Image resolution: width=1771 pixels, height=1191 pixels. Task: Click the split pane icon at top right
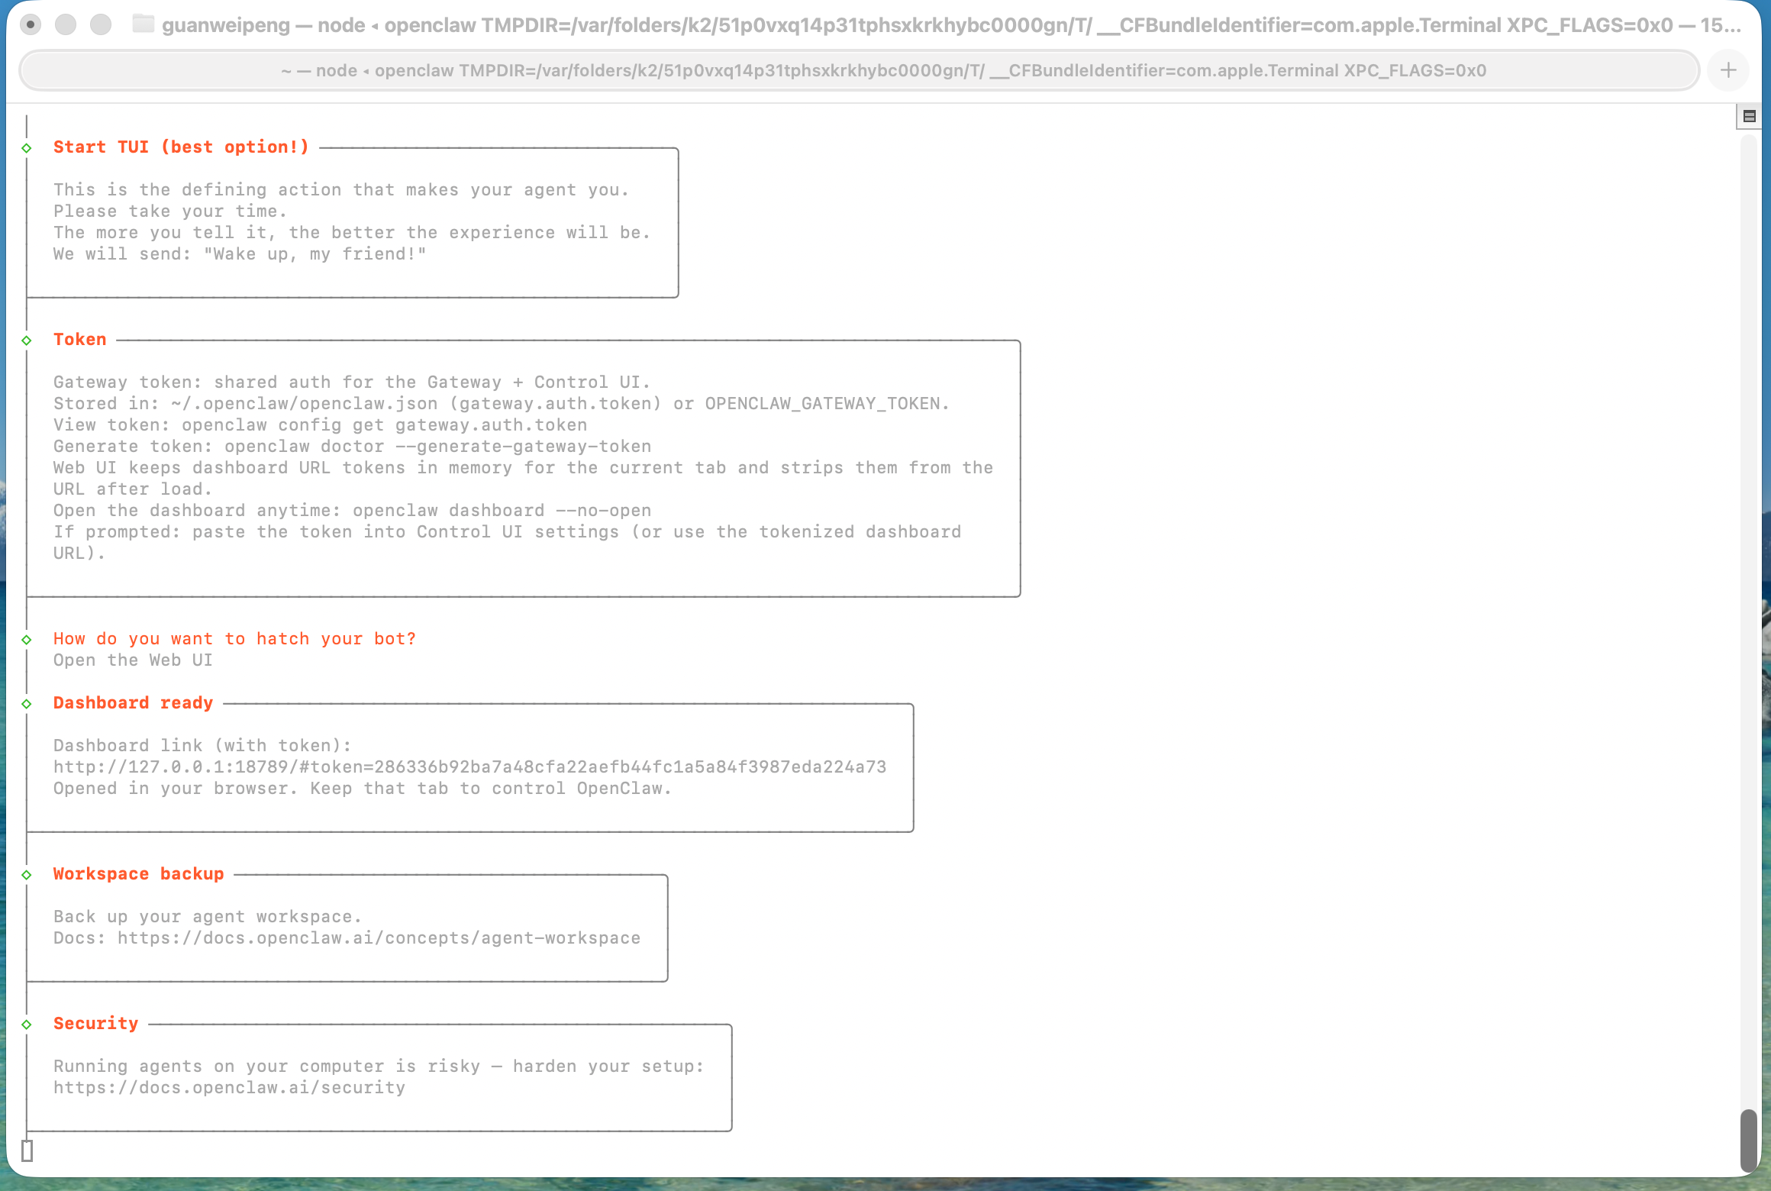pos(1749,116)
